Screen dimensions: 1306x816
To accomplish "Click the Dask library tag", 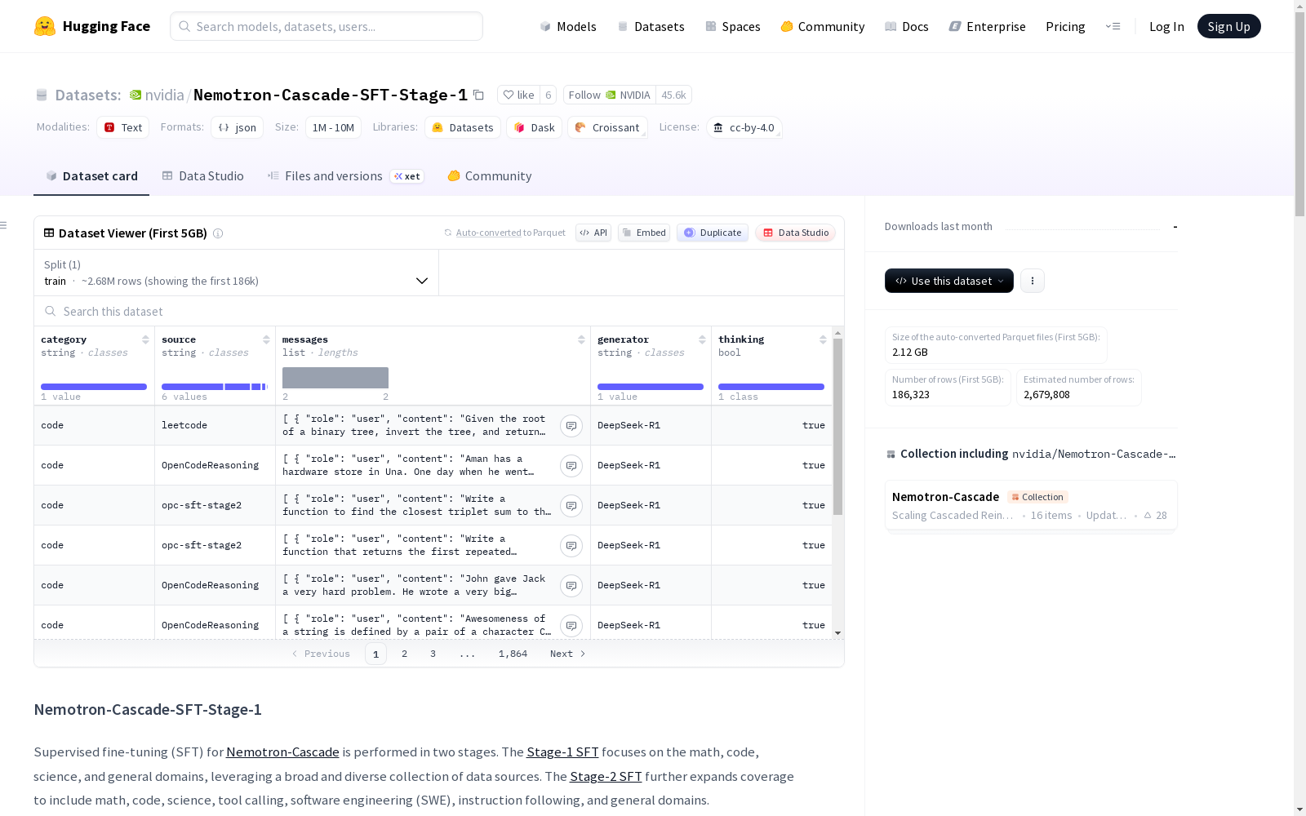I will [535, 127].
